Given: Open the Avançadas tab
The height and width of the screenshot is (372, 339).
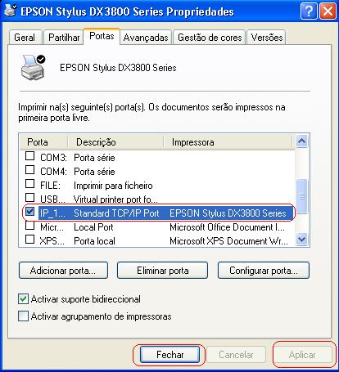Looking at the screenshot, I should (146, 38).
